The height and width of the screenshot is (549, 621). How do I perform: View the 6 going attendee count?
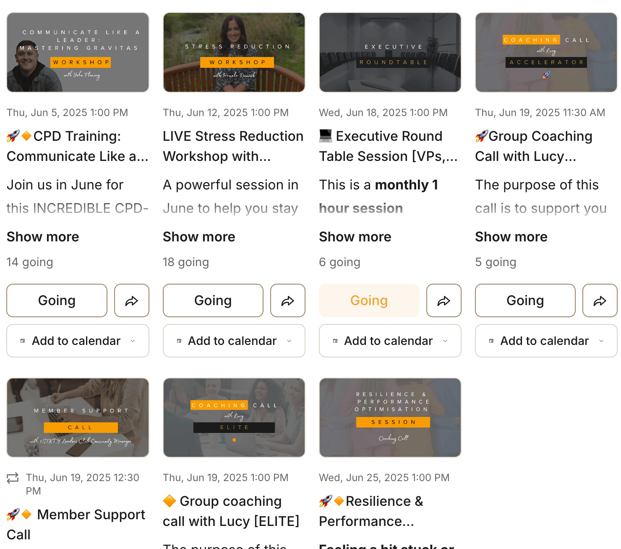340,262
